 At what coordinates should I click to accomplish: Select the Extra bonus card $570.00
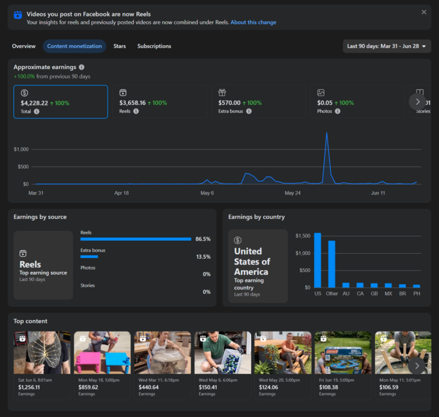(x=259, y=102)
